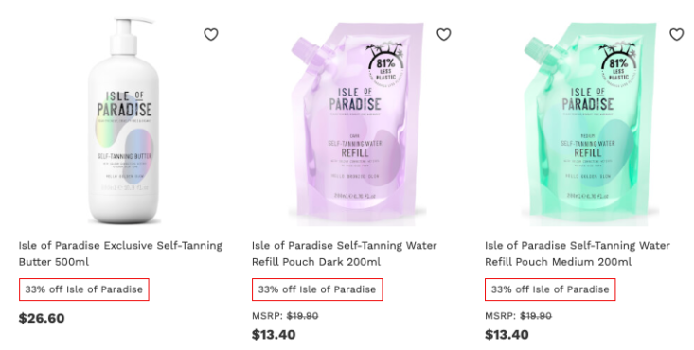The height and width of the screenshot is (350, 694).
Task: Favorite the Self-Tanning Butter with heart icon
Action: click(211, 34)
